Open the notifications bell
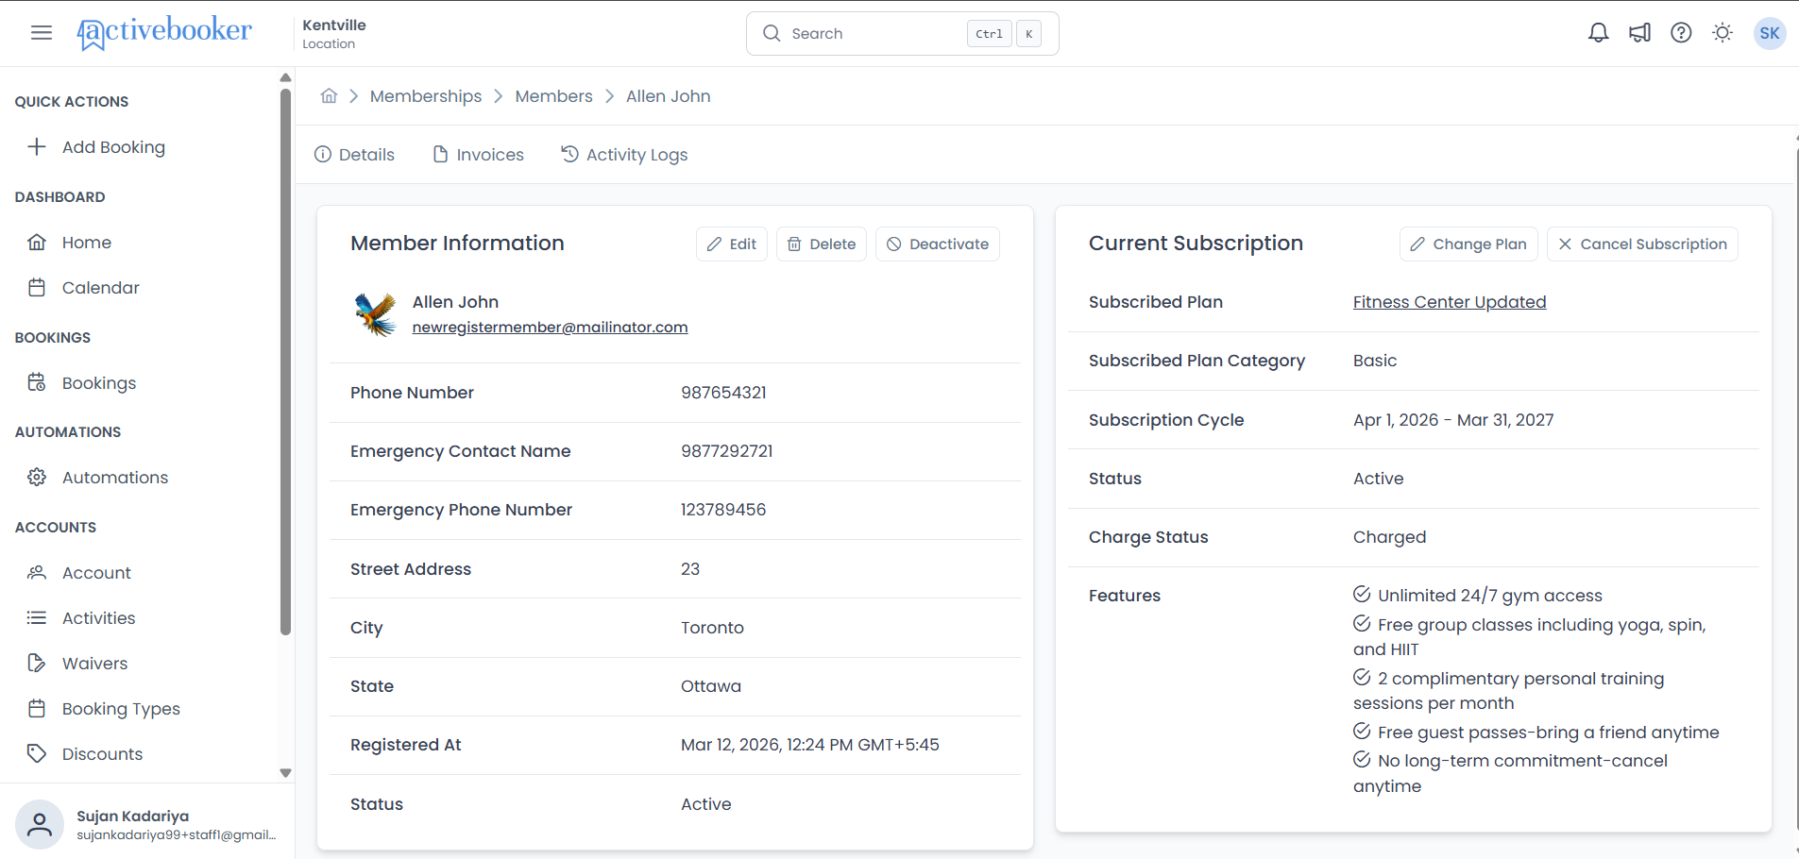The image size is (1799, 859). pyautogui.click(x=1598, y=33)
